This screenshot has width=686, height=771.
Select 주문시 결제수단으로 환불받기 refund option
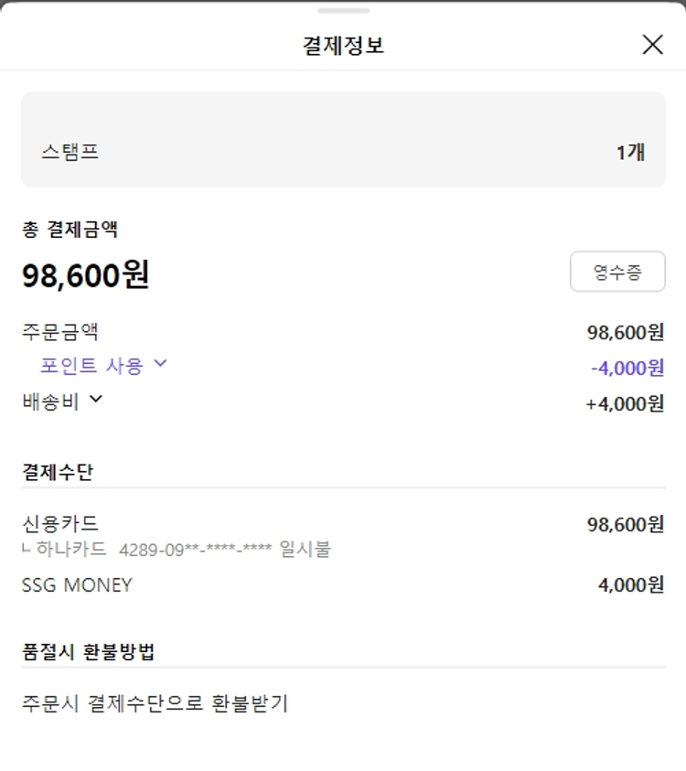click(155, 704)
